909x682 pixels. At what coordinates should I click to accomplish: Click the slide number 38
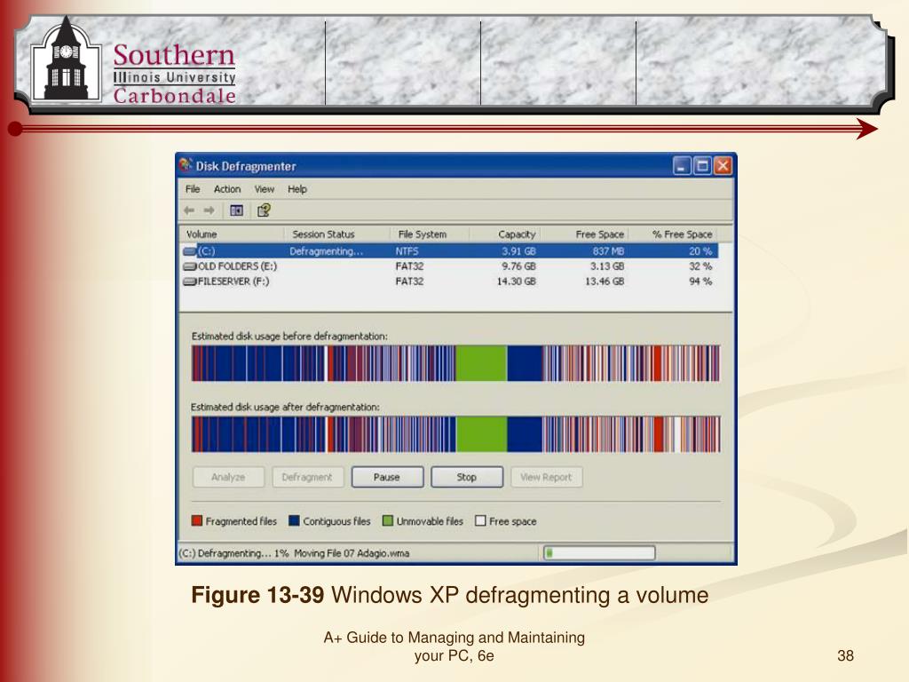pos(845,656)
